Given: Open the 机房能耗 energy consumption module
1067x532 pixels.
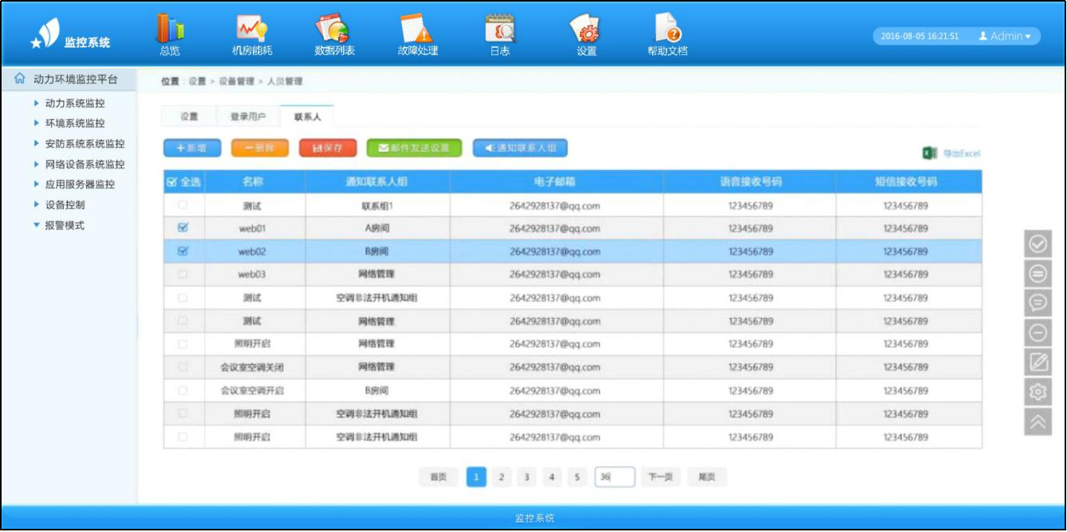Looking at the screenshot, I should (252, 32).
